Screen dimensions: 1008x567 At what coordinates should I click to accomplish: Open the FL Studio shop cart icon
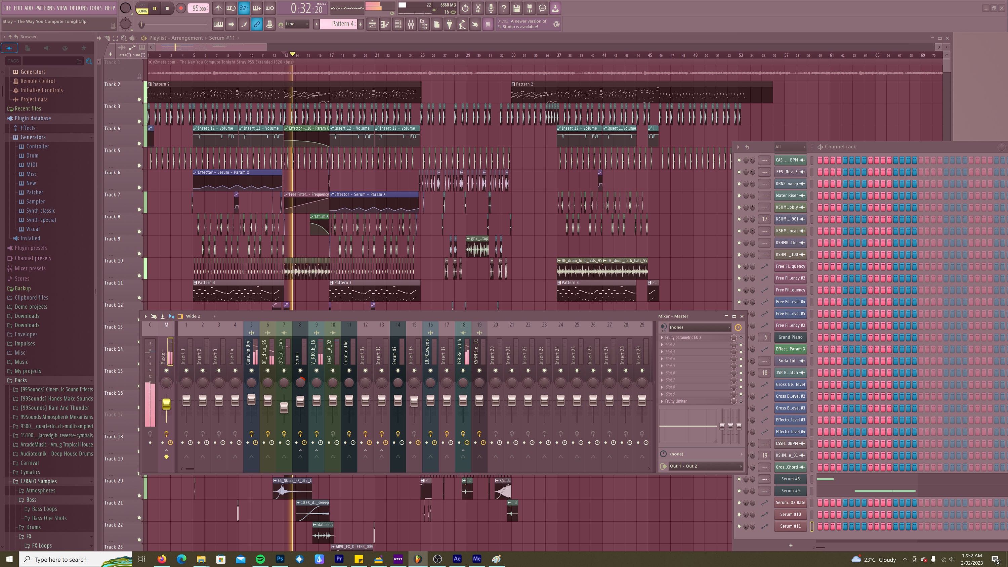pyautogui.click(x=488, y=24)
